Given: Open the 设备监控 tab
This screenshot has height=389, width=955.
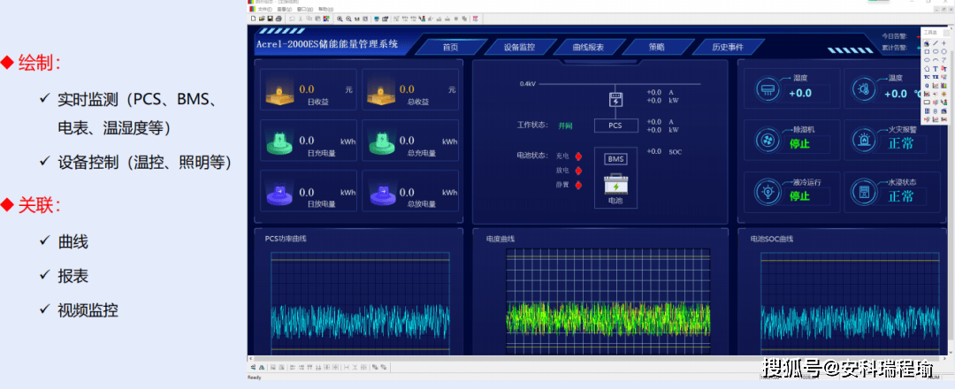Looking at the screenshot, I should pos(519,47).
